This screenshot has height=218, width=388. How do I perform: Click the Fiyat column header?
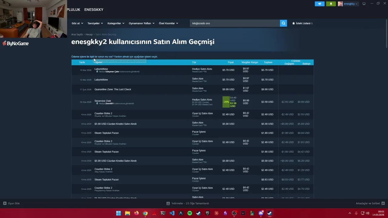[x=231, y=62]
